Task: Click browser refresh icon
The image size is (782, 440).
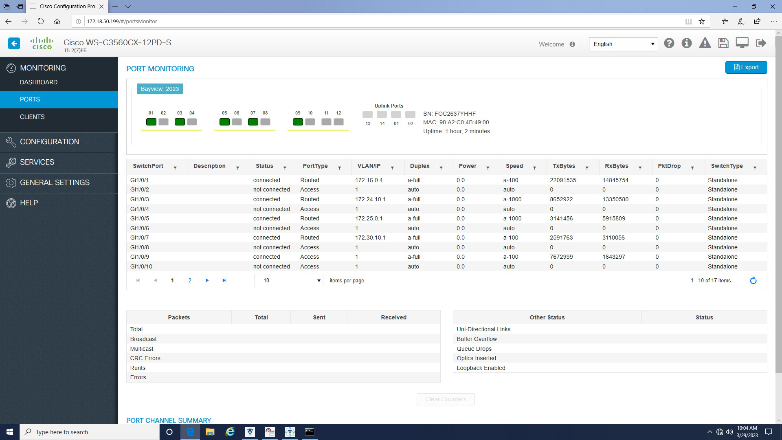Action: point(40,21)
